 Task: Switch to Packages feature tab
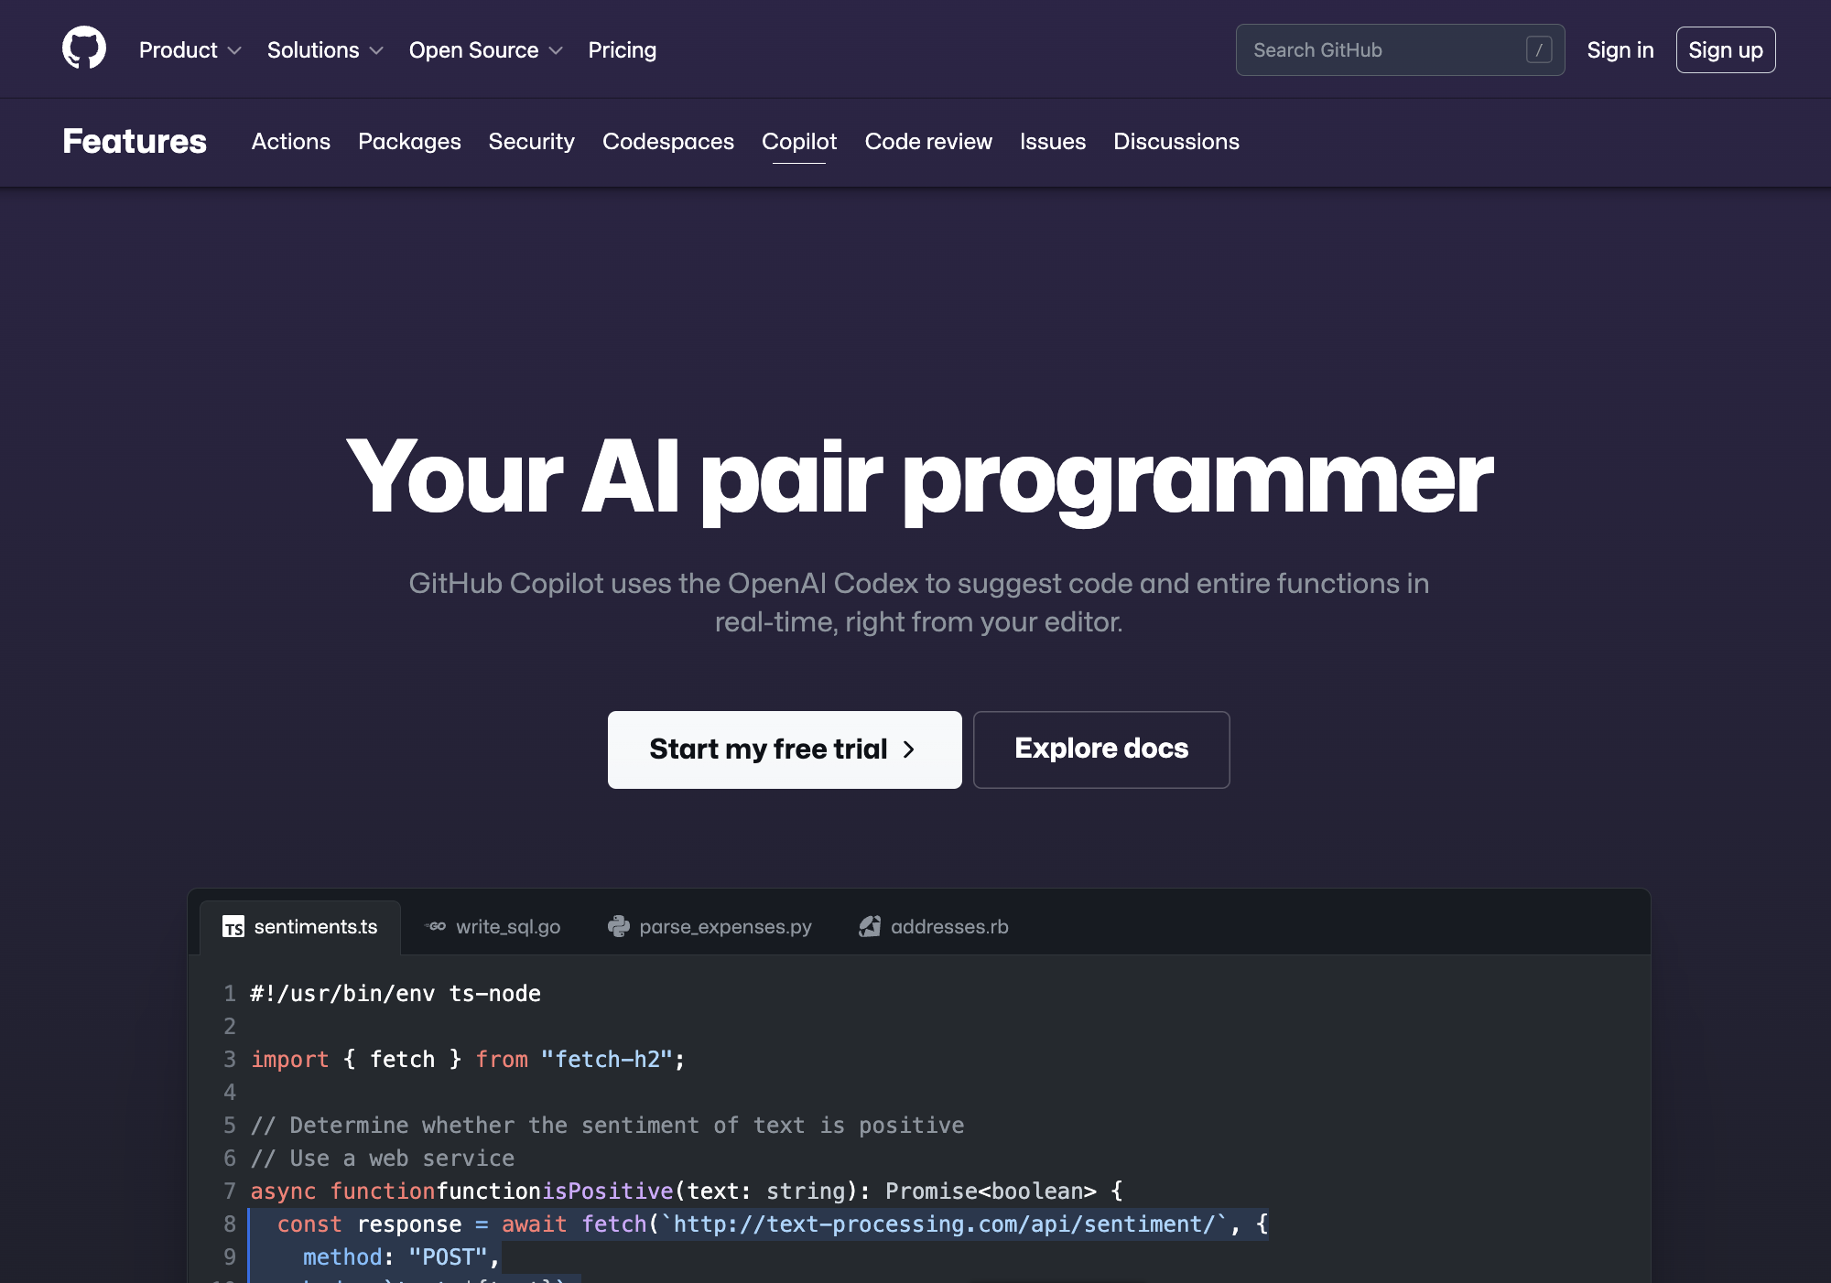[x=409, y=142]
